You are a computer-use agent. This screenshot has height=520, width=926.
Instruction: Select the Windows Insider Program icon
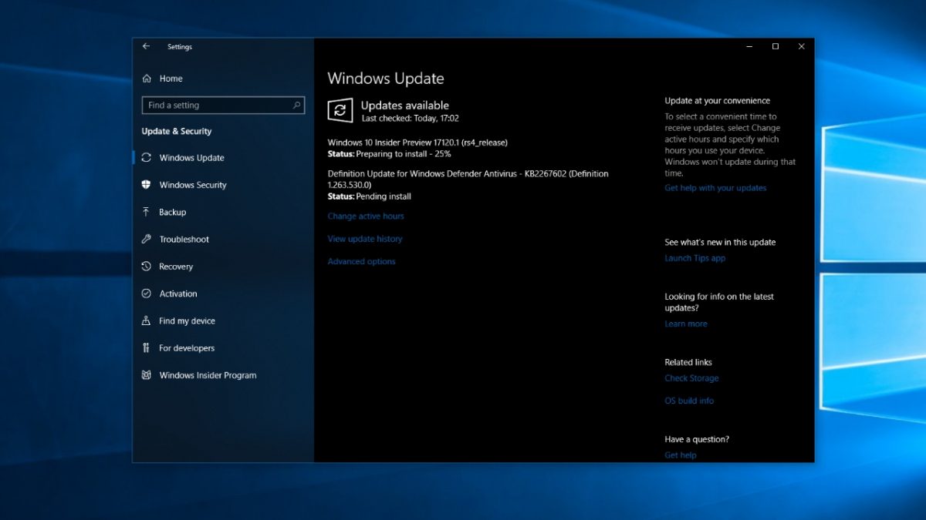pyautogui.click(x=147, y=375)
